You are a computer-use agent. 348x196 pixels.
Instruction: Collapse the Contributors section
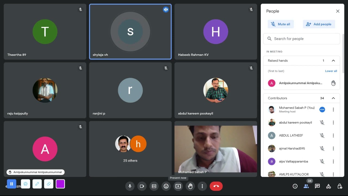333,98
